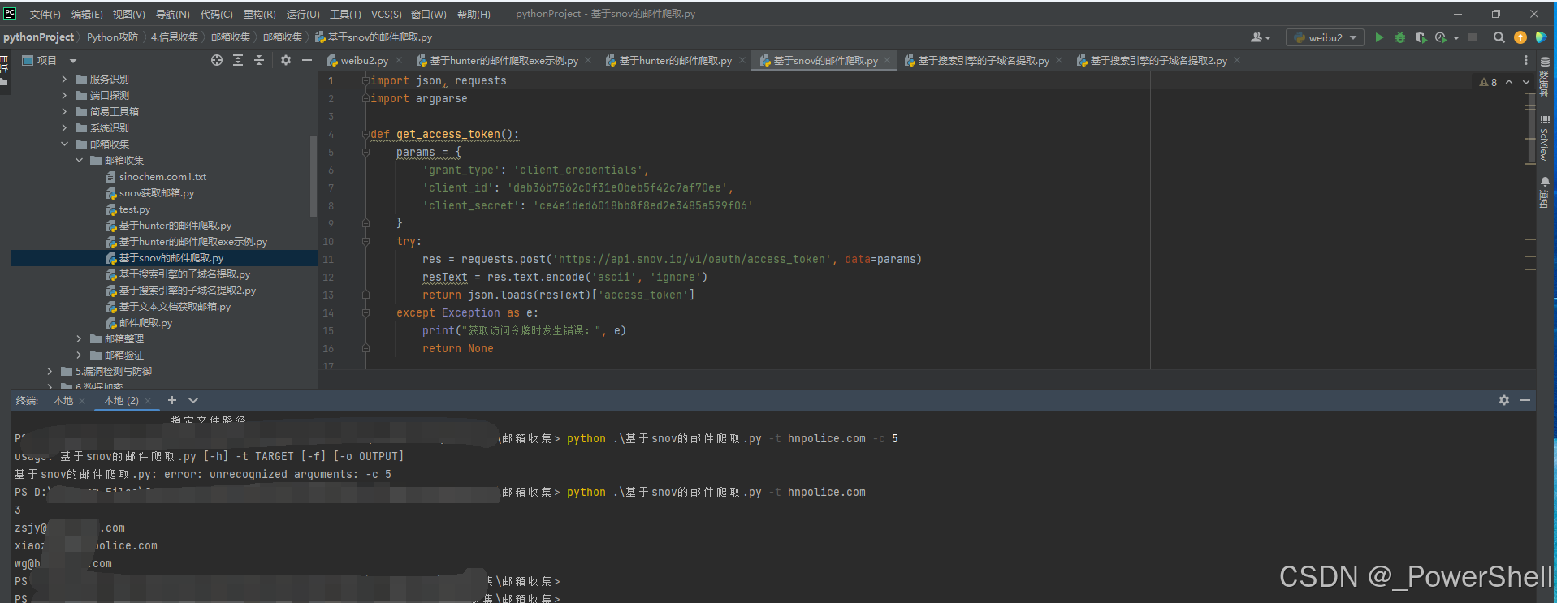
Task: Open the editor tabs three-dot menu
Action: [1526, 61]
